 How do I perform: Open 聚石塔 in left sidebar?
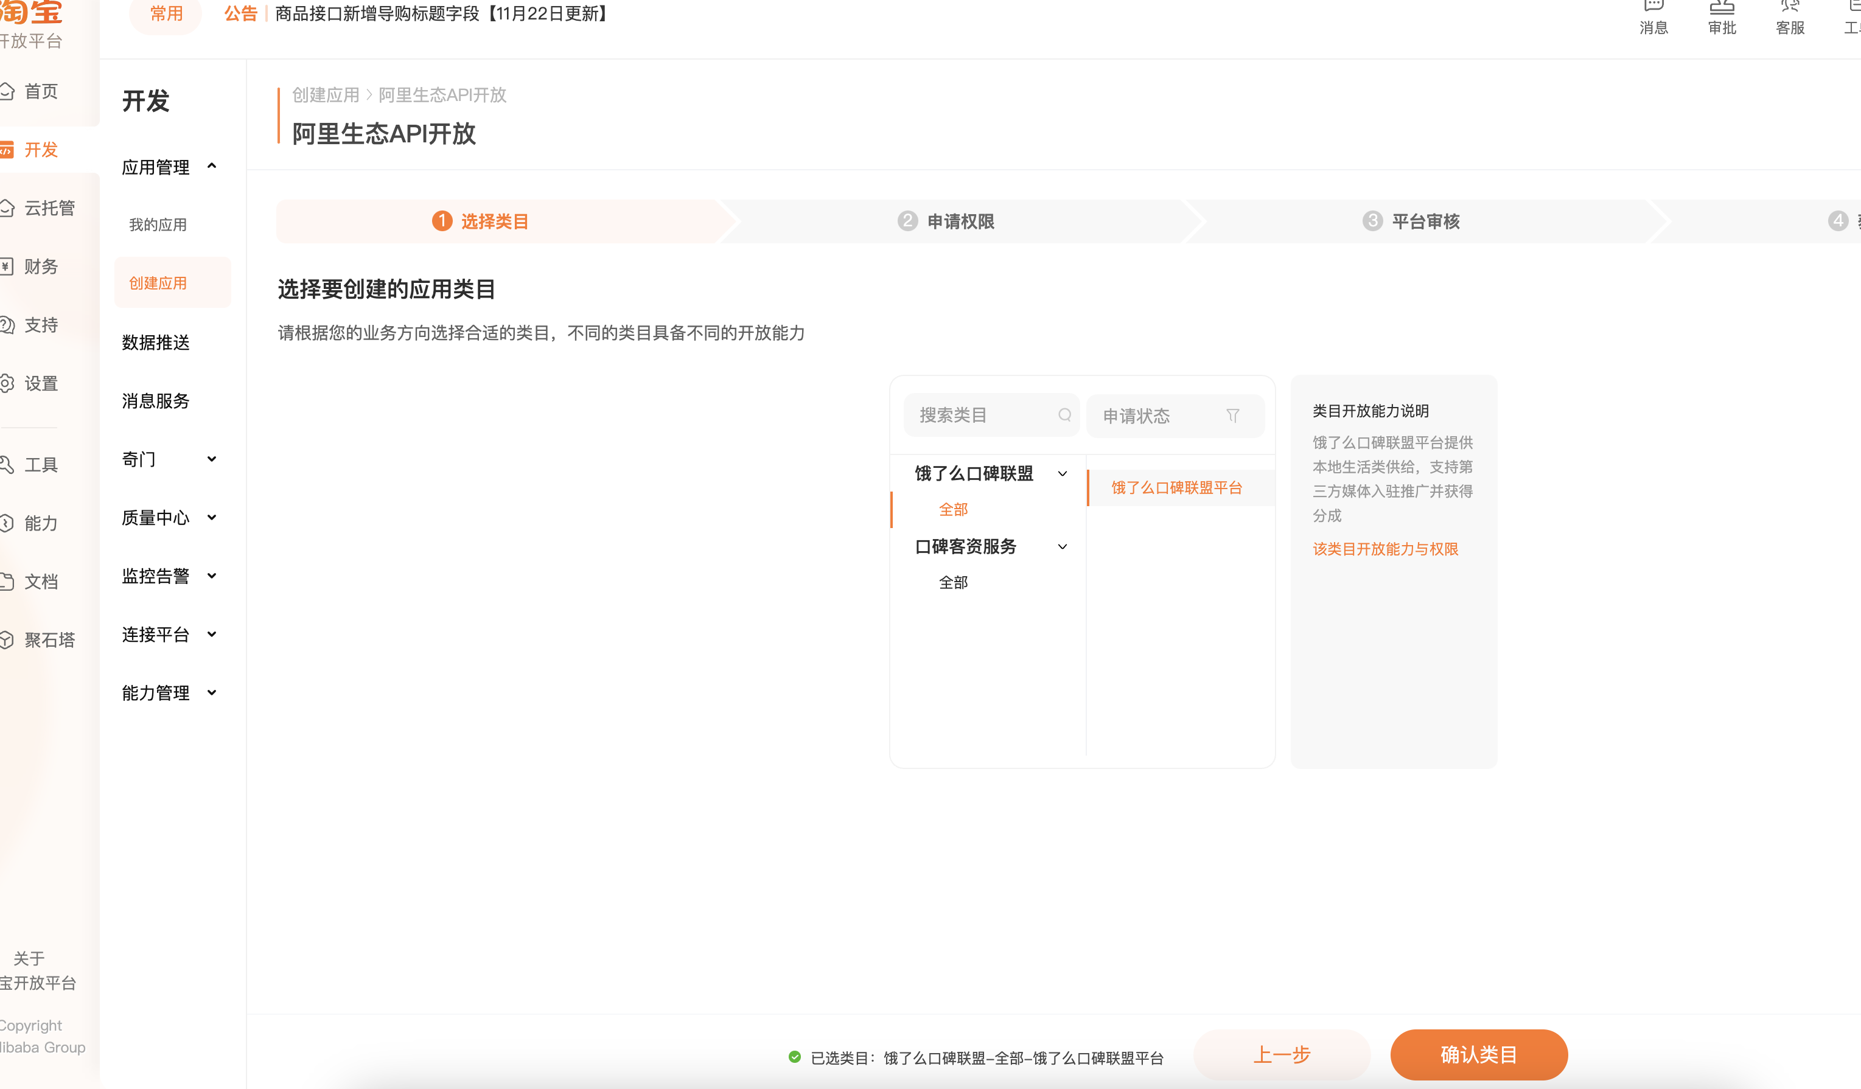[49, 640]
